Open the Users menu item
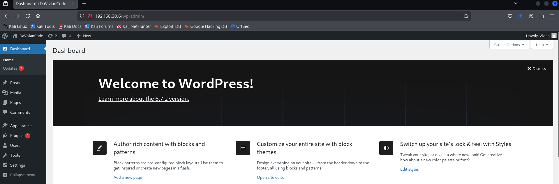The width and height of the screenshot is (559, 184). pos(15,145)
